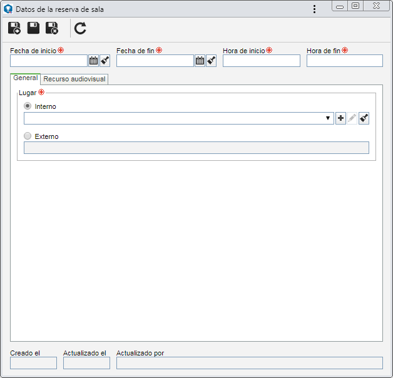The width and height of the screenshot is (393, 378).
Task: Click the Creado el field
Action: pyautogui.click(x=33, y=363)
